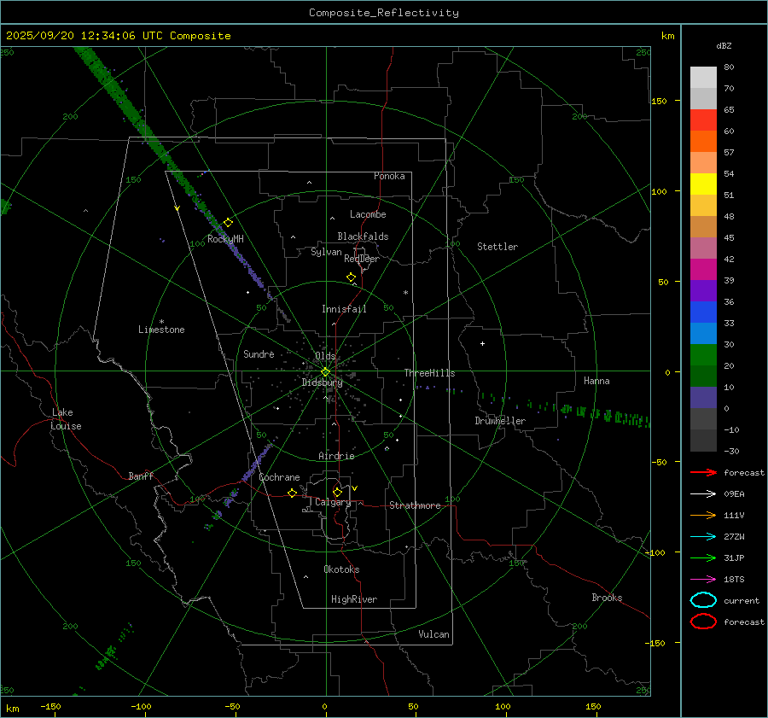Screen dimensions: 768x718
Task: Select the Drumheller label on map
Action: (x=500, y=421)
